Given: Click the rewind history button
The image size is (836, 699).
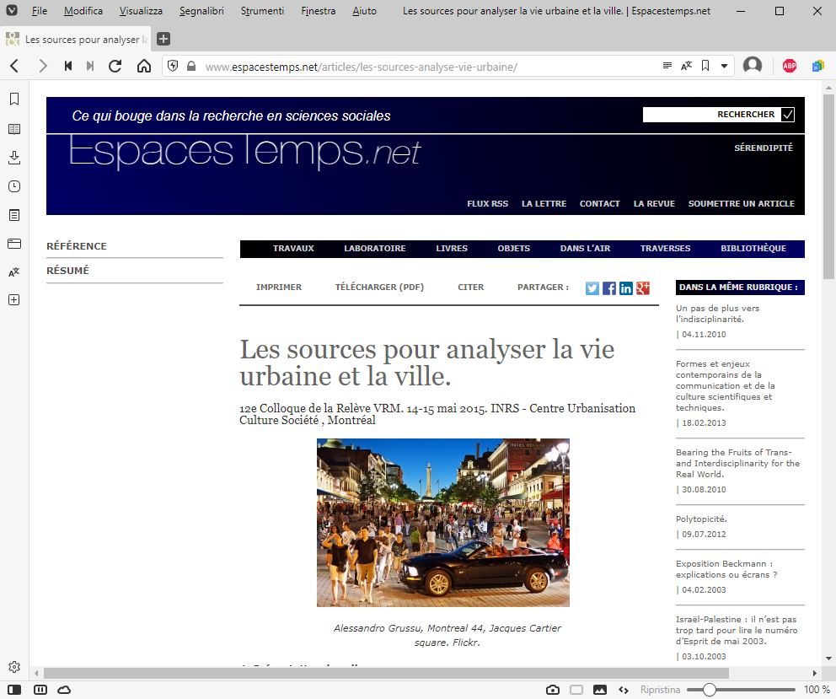Looking at the screenshot, I should [67, 66].
